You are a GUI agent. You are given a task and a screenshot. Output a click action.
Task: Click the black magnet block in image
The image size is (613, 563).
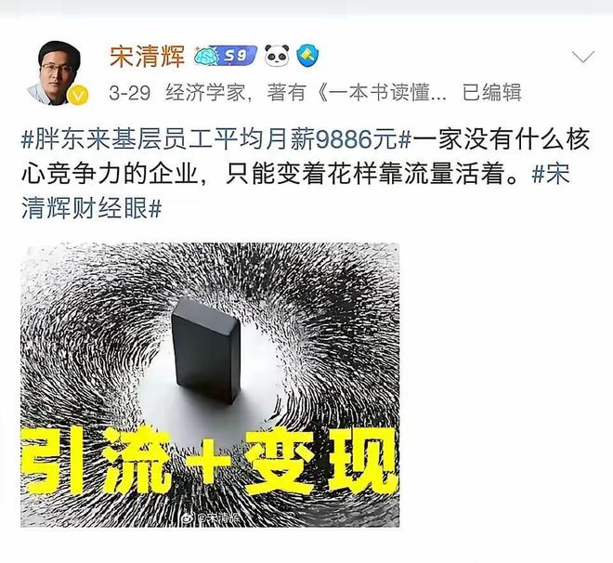click(205, 350)
